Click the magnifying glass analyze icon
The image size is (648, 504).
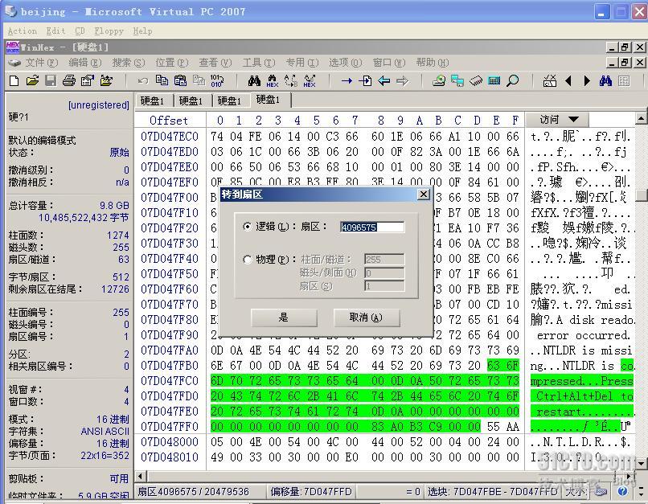pyautogui.click(x=512, y=80)
